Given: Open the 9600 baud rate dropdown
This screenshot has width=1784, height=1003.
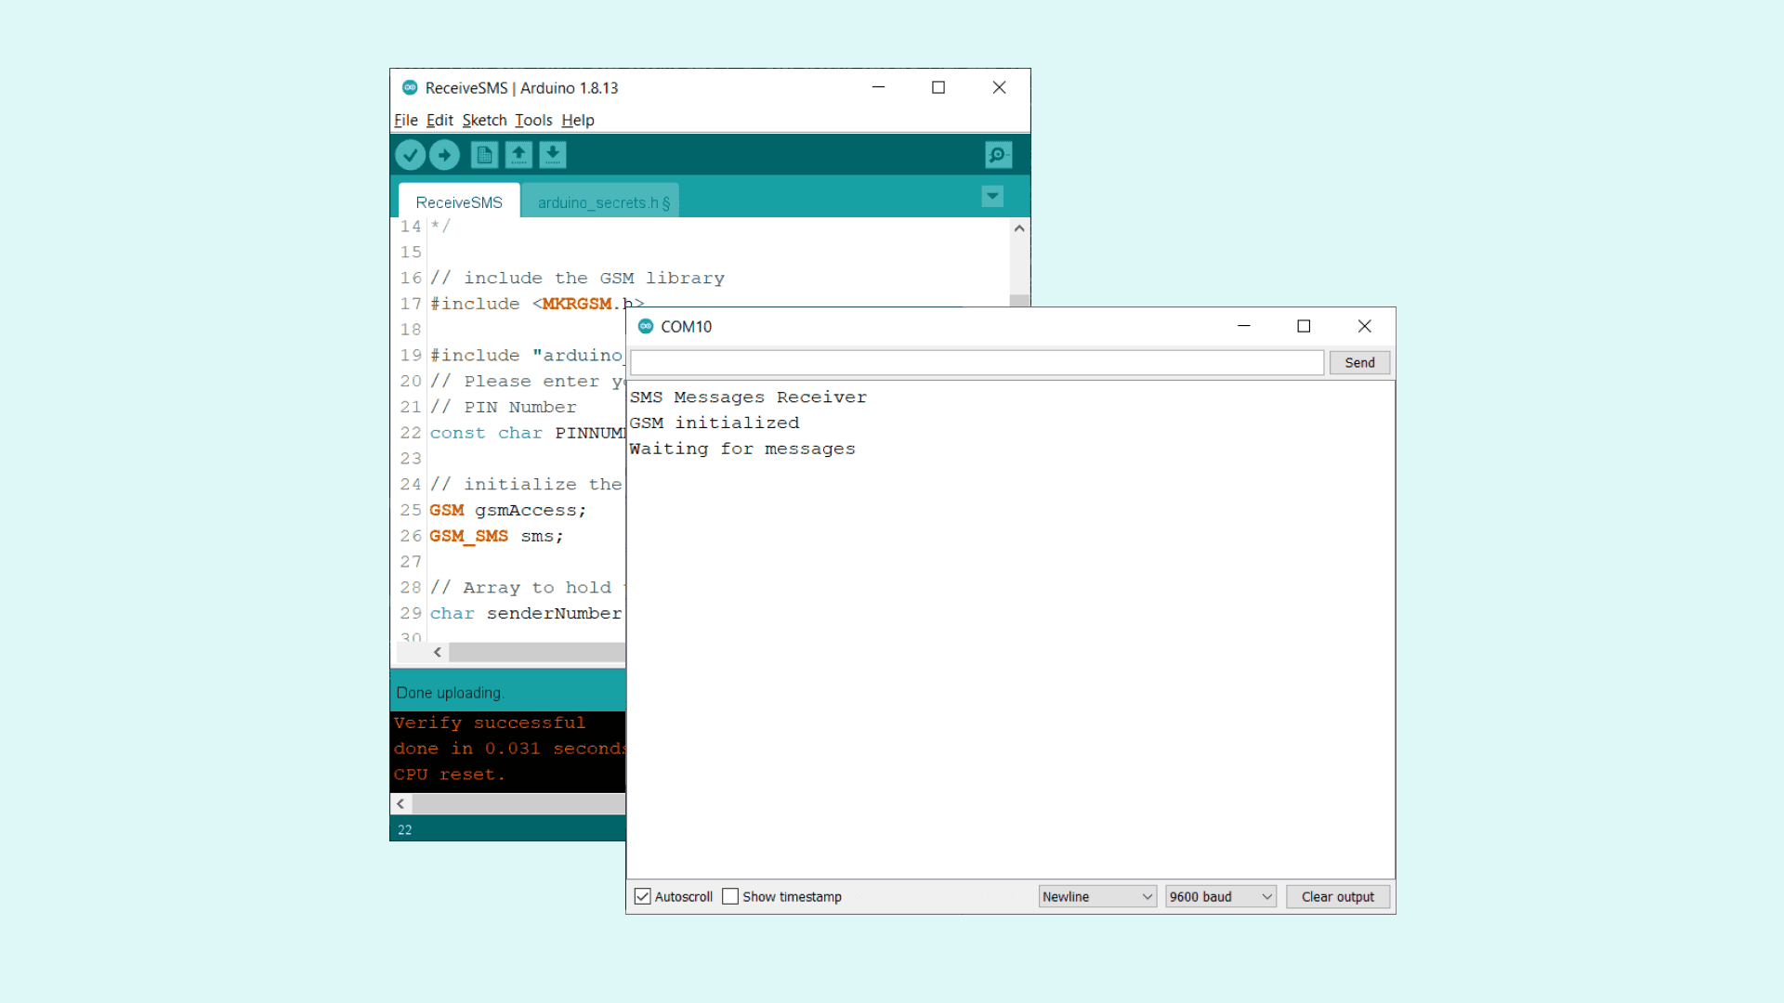Looking at the screenshot, I should [1220, 896].
